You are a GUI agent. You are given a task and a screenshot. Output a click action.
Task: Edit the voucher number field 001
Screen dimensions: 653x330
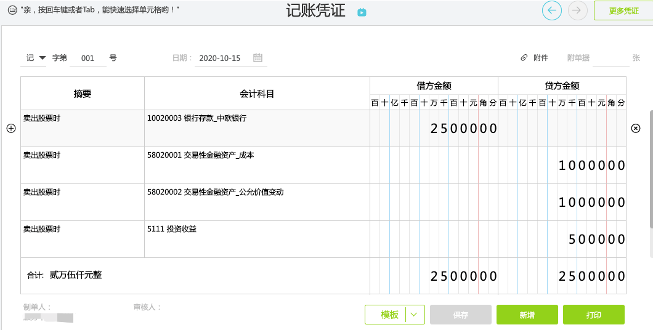click(87, 58)
